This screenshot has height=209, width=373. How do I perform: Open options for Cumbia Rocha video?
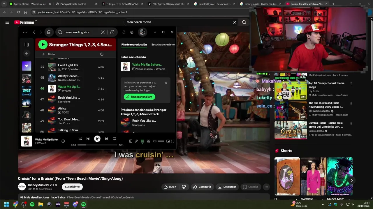(351, 124)
